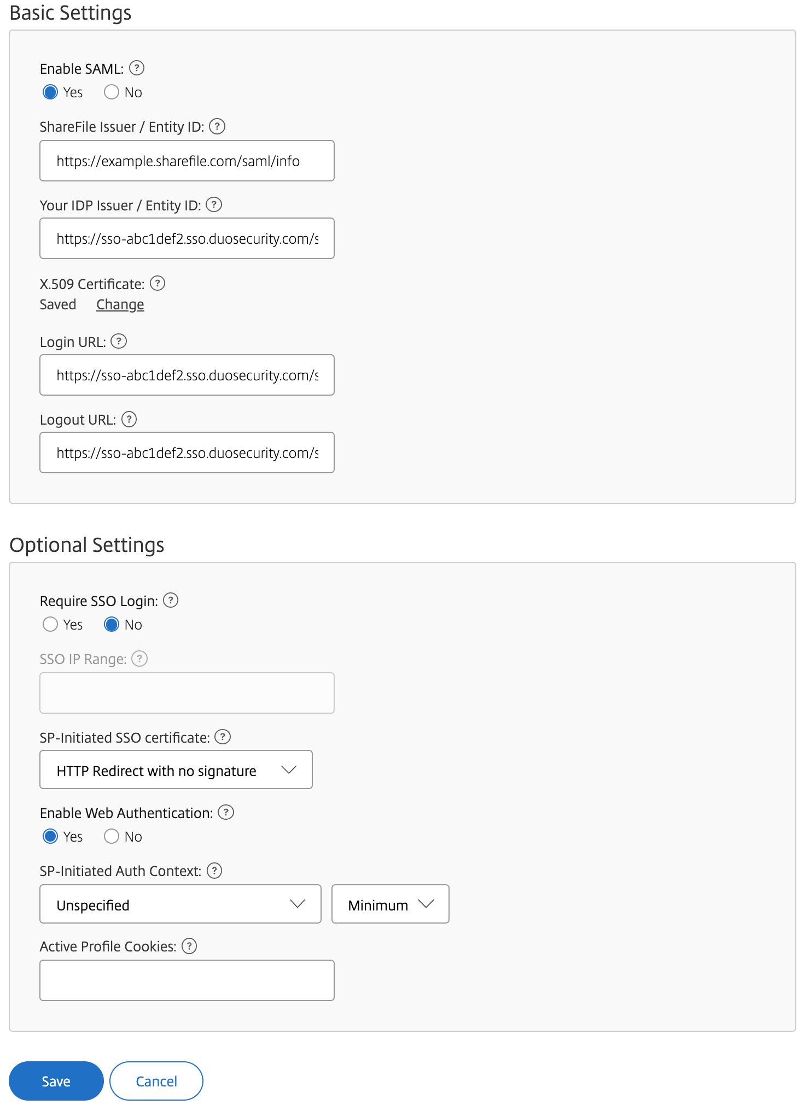804x1105 pixels.
Task: Open help for SSO IP Range
Action: tap(141, 659)
